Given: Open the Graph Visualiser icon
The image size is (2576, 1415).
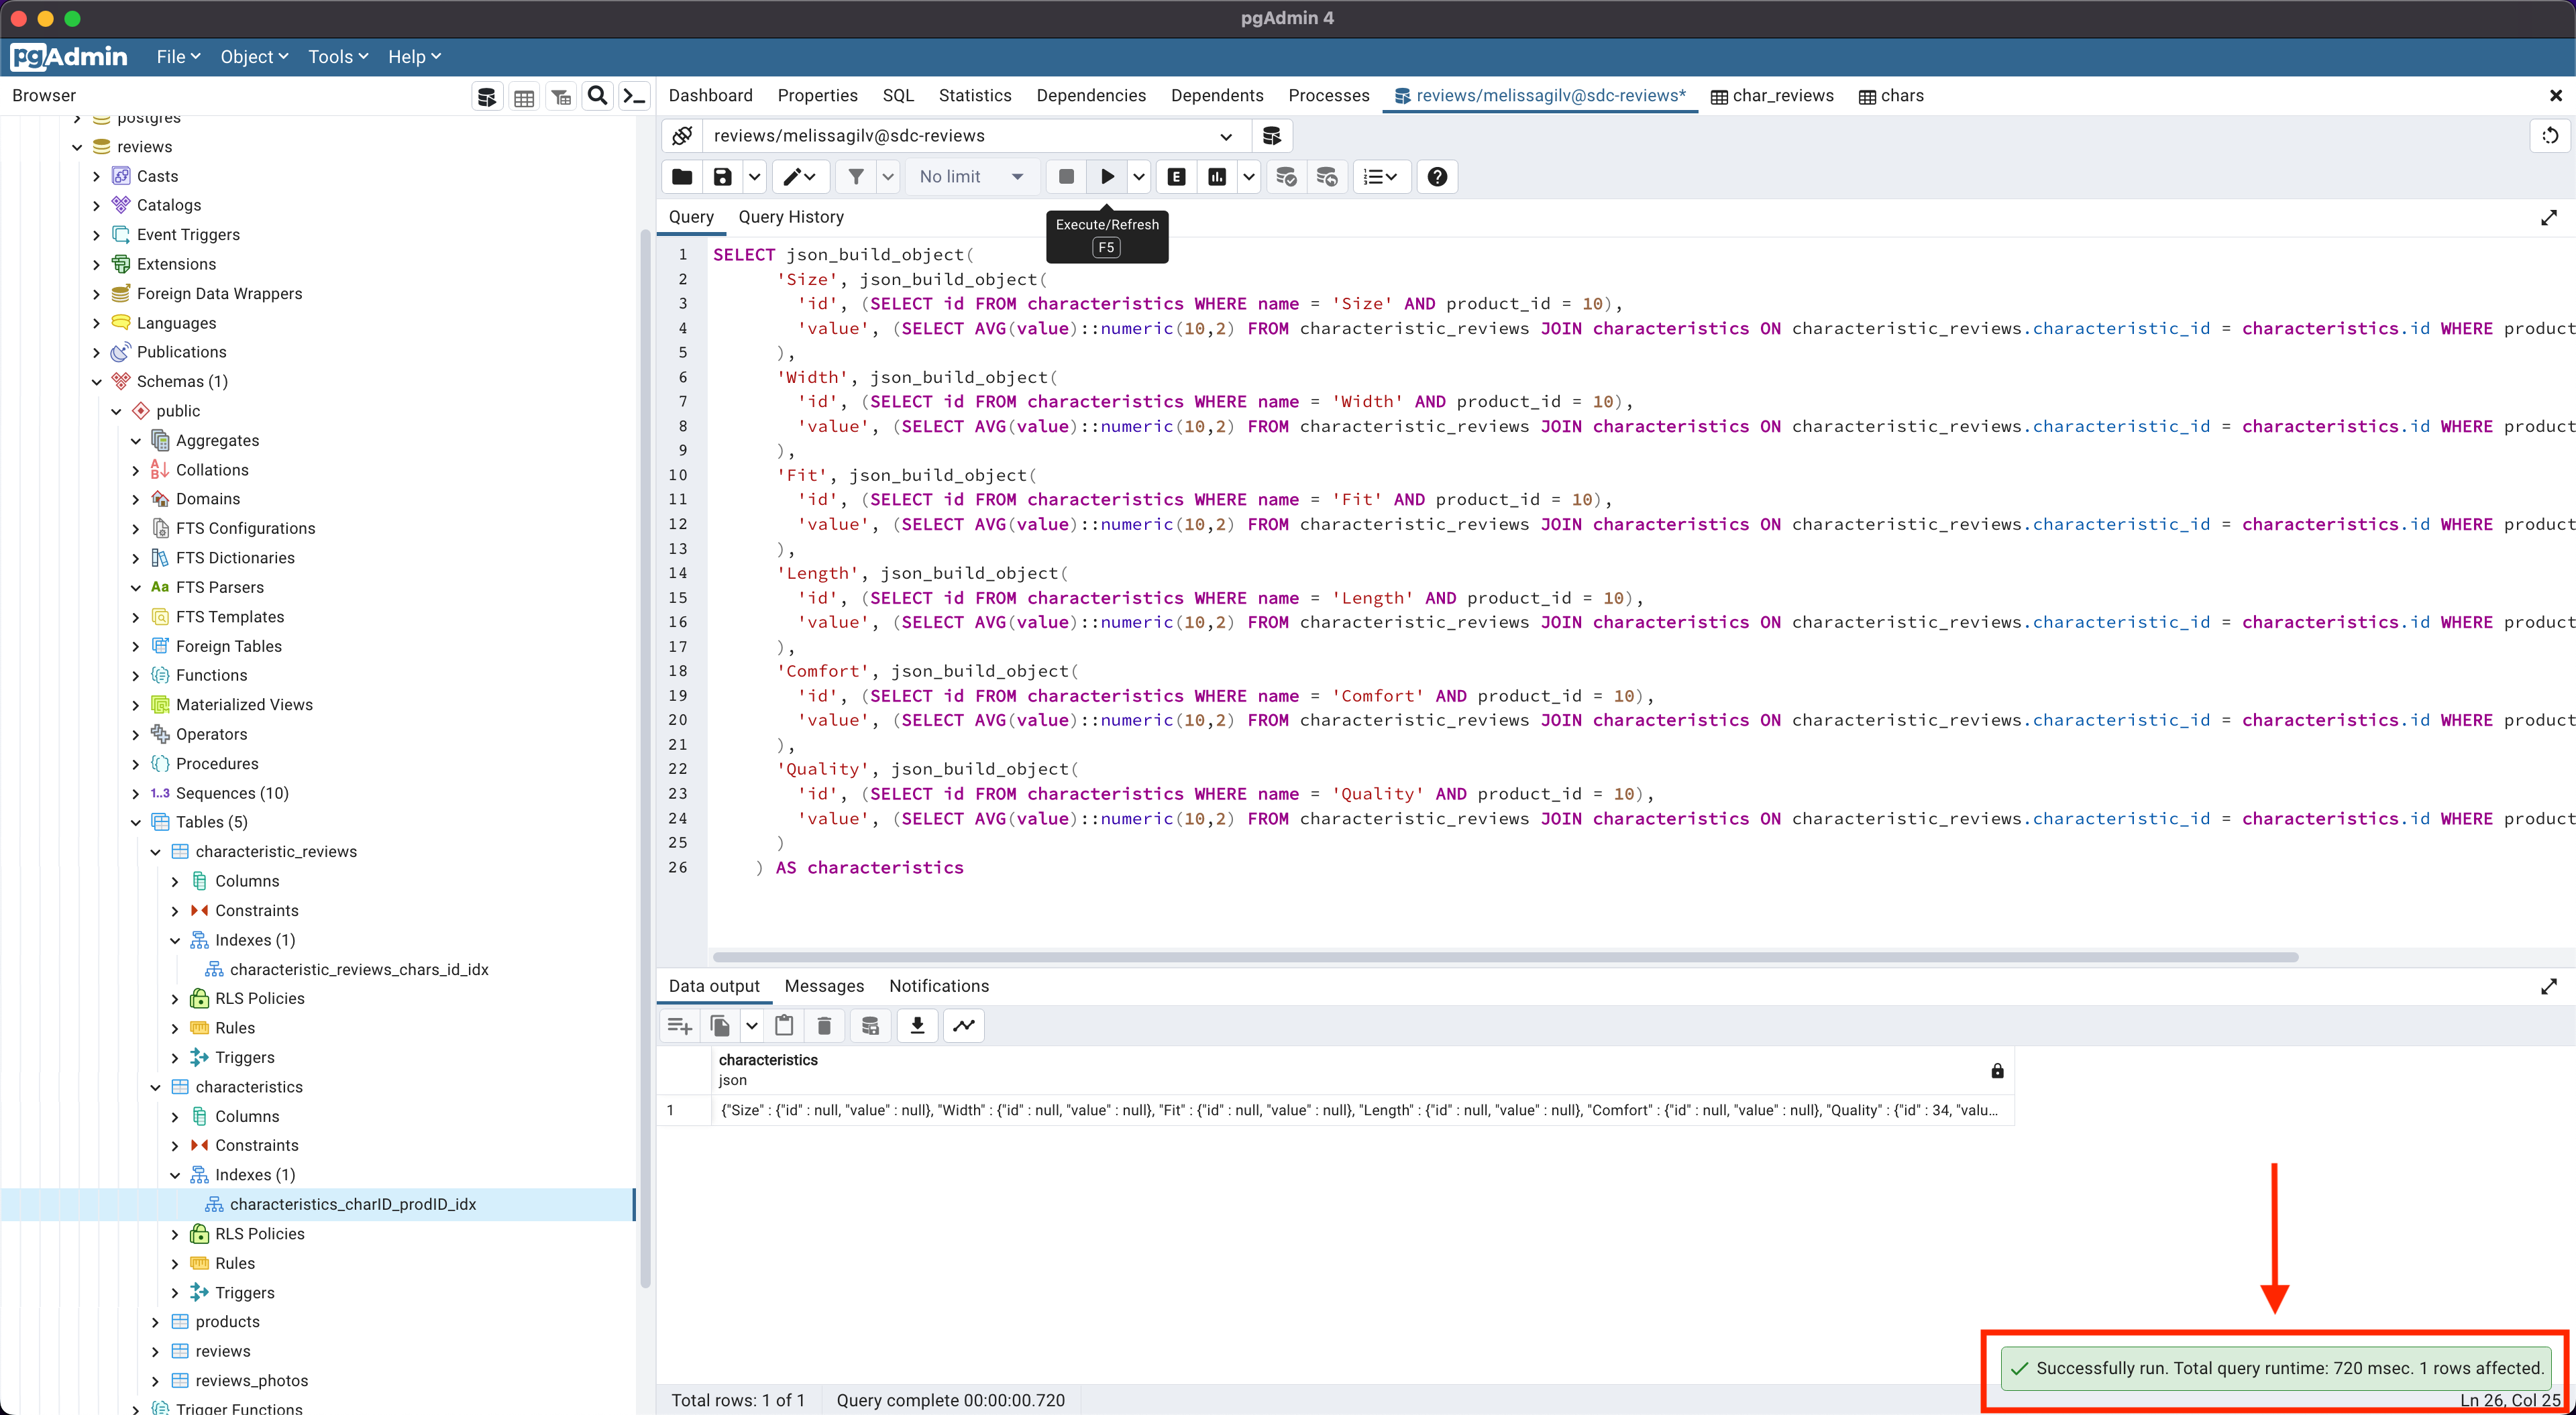Looking at the screenshot, I should [x=963, y=1026].
